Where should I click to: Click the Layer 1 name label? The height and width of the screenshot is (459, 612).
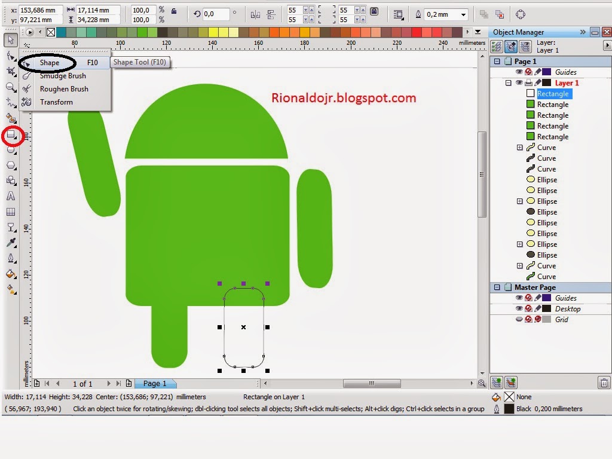click(567, 82)
